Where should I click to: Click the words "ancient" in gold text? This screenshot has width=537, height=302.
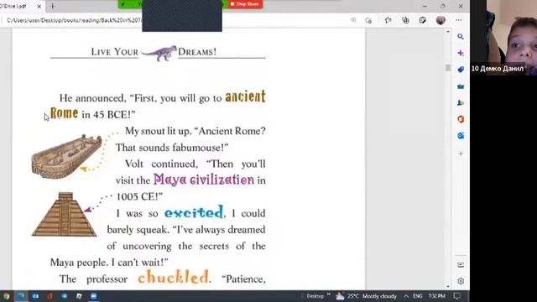pos(245,96)
